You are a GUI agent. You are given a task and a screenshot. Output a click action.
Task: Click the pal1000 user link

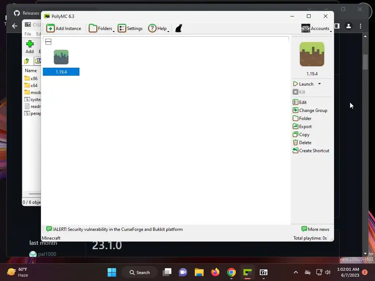point(47,254)
